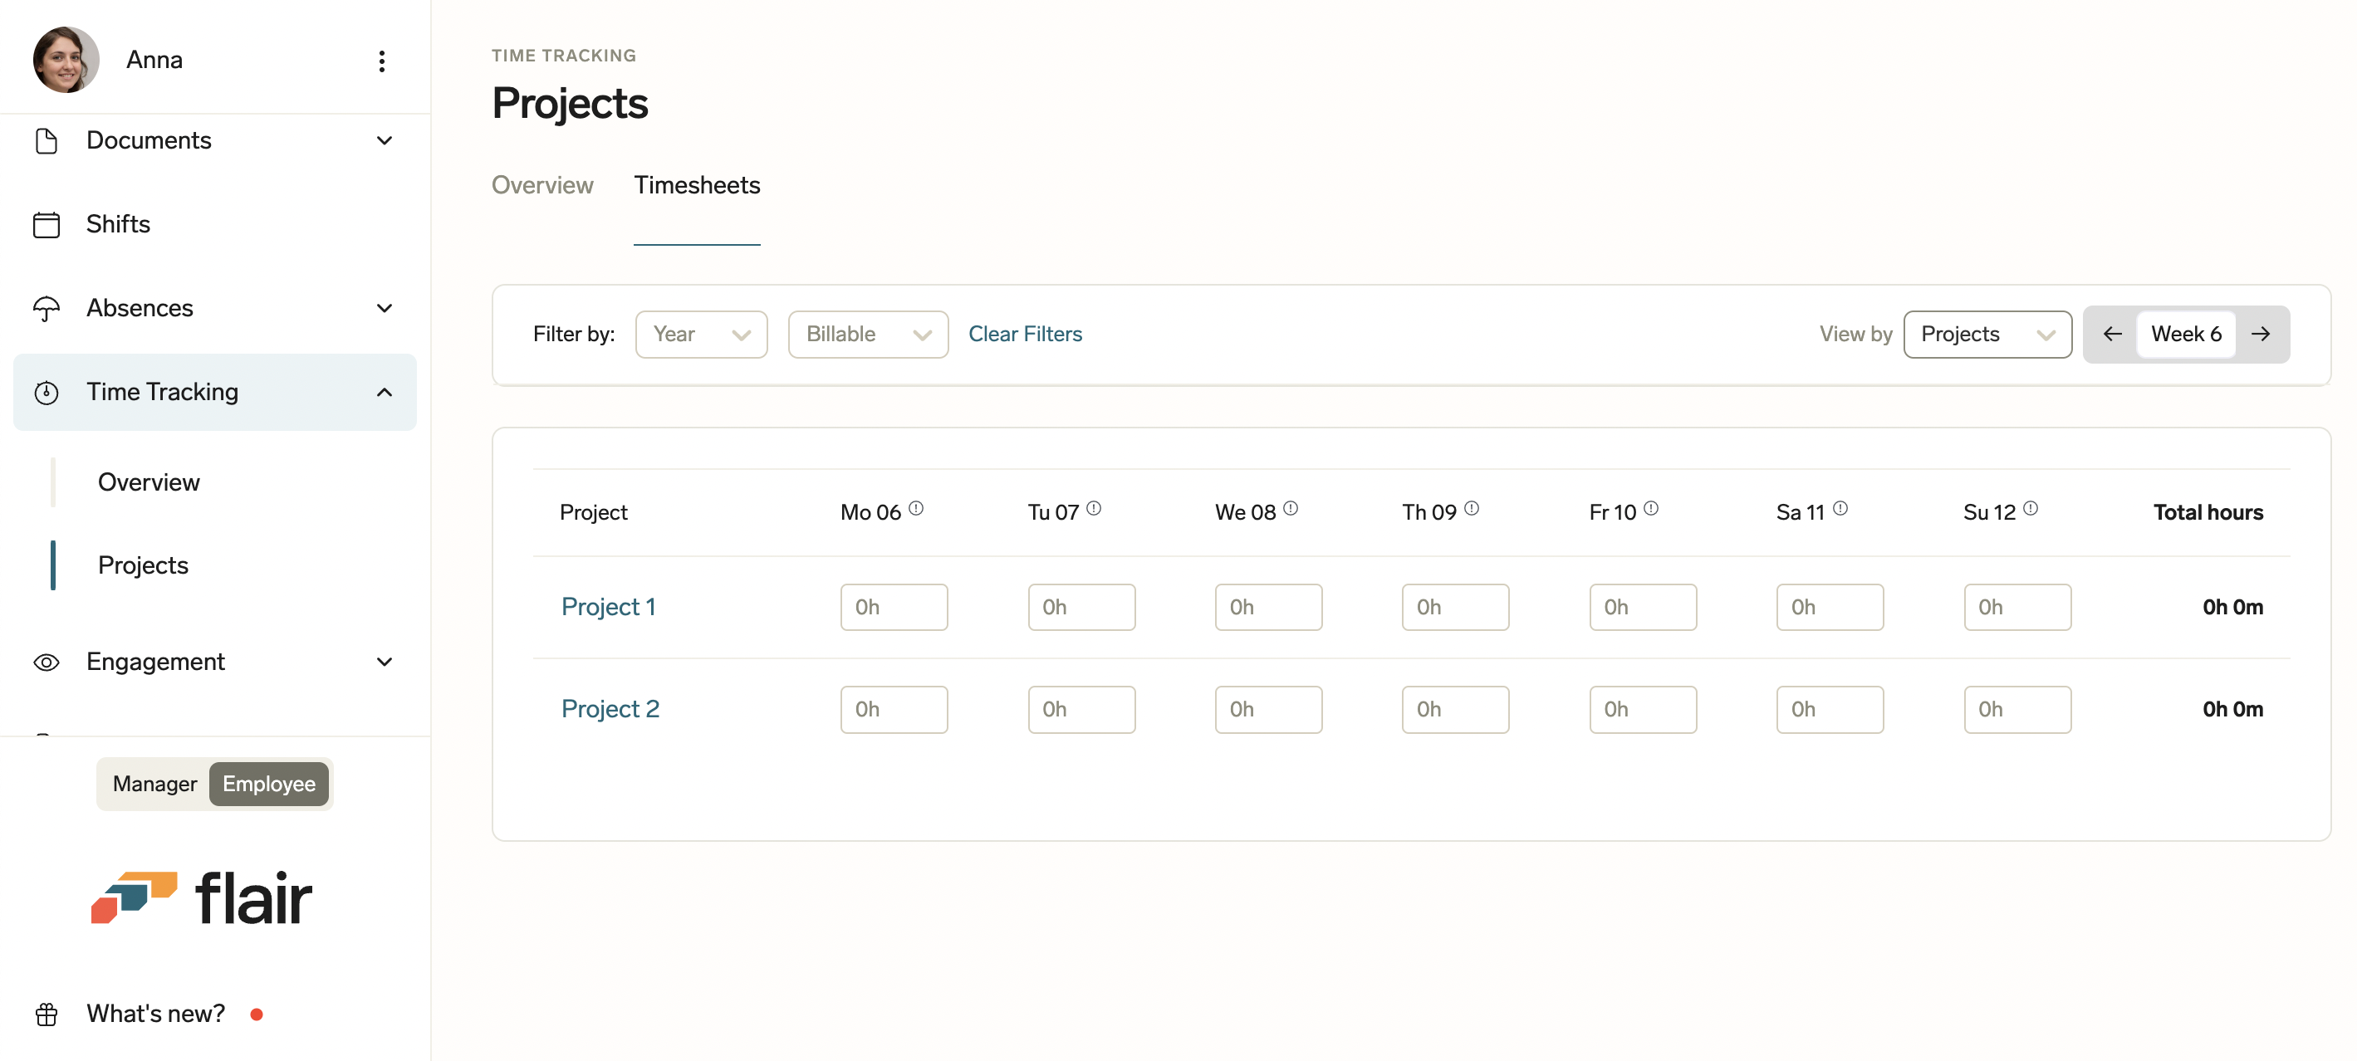Click the Clear Filters link
This screenshot has height=1061, width=2357.
(1025, 334)
